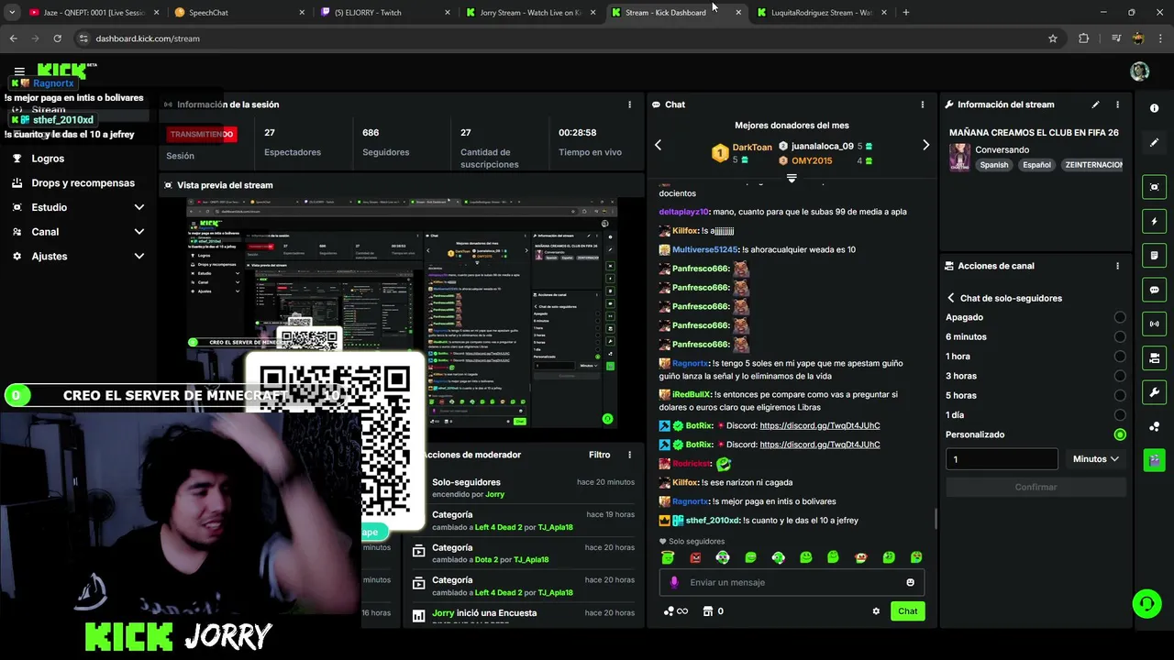Image resolution: width=1174 pixels, height=660 pixels.
Task: Click the chat scrollbar
Action: pos(936,519)
